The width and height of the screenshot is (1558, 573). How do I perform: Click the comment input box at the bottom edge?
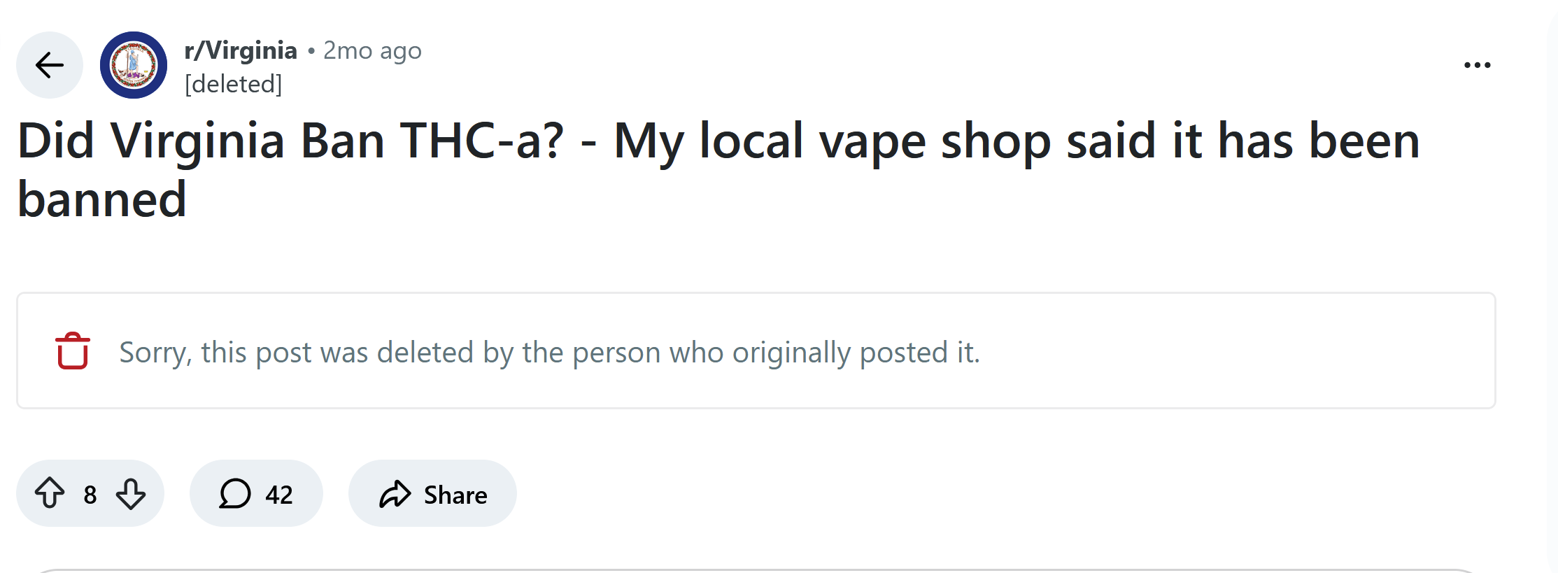tap(756, 570)
